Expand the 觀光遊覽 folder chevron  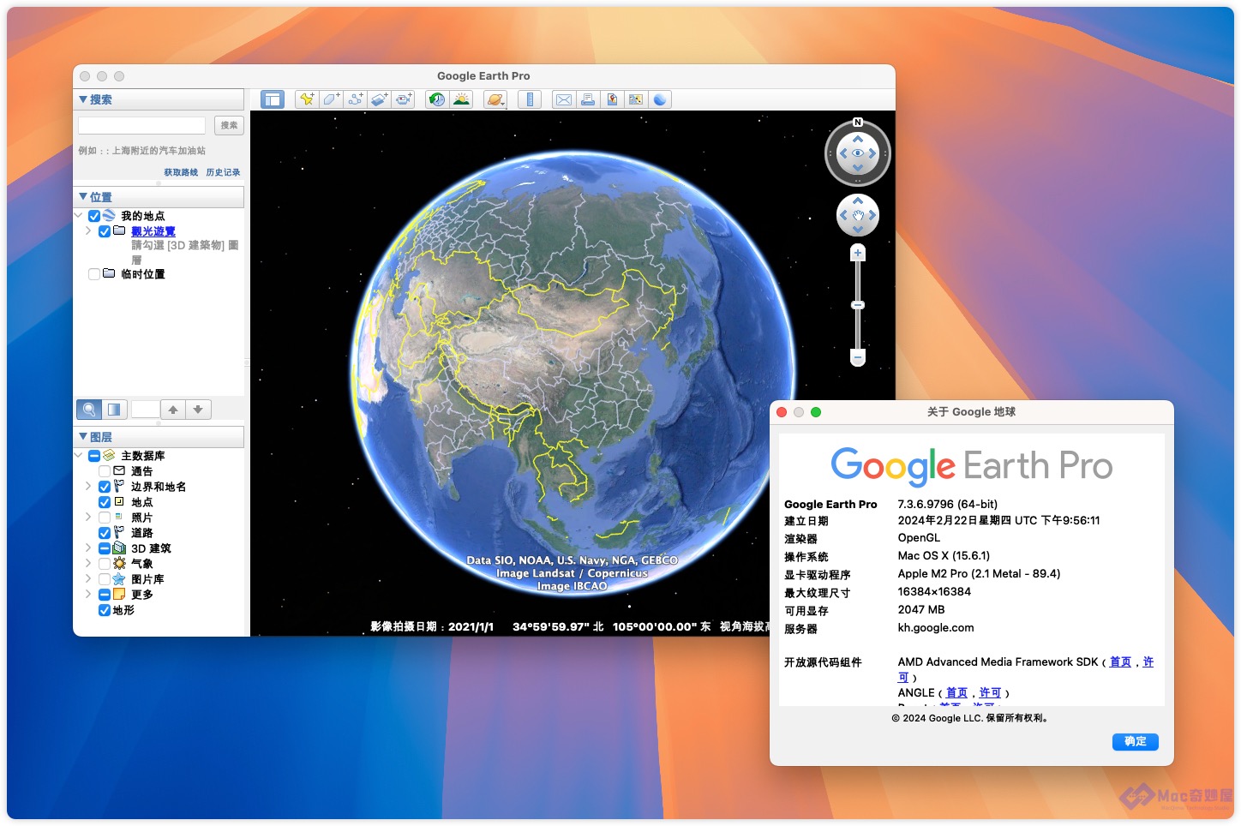pyautogui.click(x=88, y=231)
